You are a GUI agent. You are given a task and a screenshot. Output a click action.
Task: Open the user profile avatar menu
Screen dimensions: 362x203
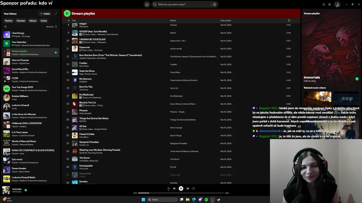pyautogui.click(x=337, y=5)
